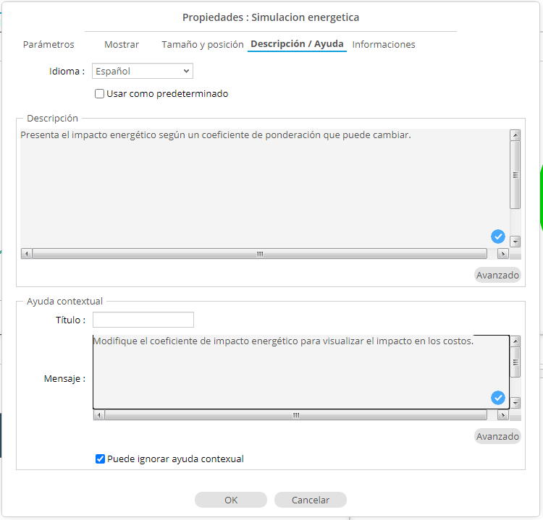Screen dimensions: 543x520
Task: Click Descripción horizontal scroll right arrow
Action: 502,254
